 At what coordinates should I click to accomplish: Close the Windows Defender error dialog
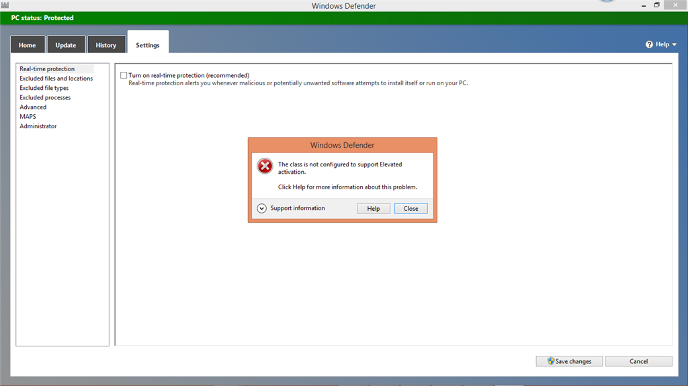411,208
